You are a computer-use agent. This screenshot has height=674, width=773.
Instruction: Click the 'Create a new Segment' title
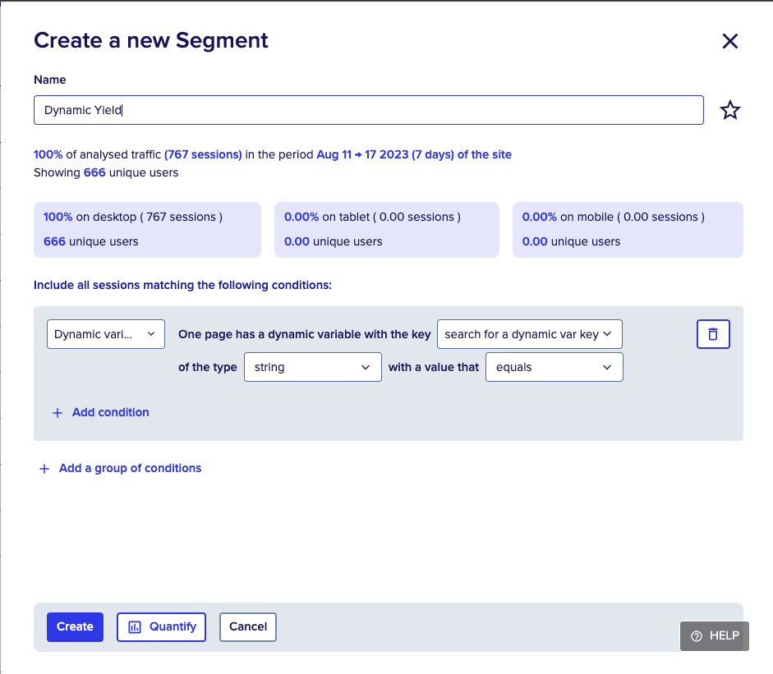tap(151, 40)
